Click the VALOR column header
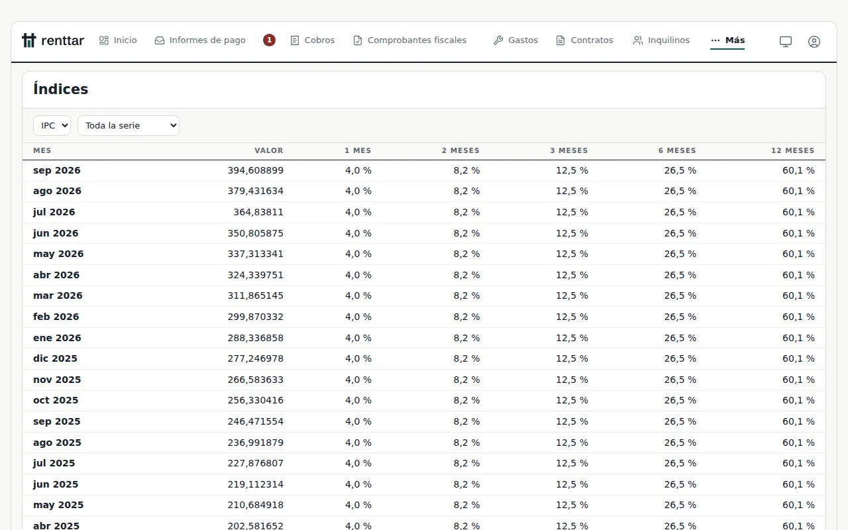848x530 pixels. [269, 150]
